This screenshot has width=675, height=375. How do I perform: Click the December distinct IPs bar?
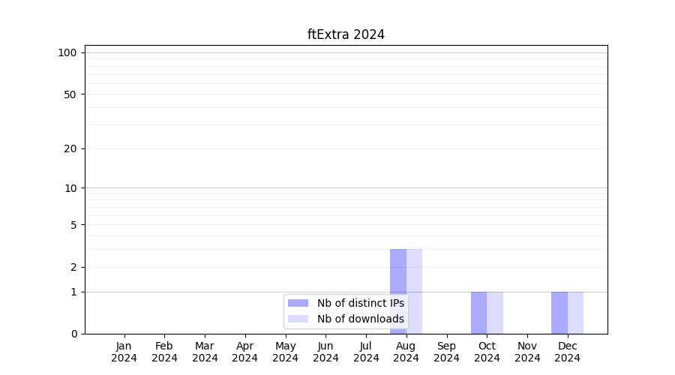coord(559,313)
